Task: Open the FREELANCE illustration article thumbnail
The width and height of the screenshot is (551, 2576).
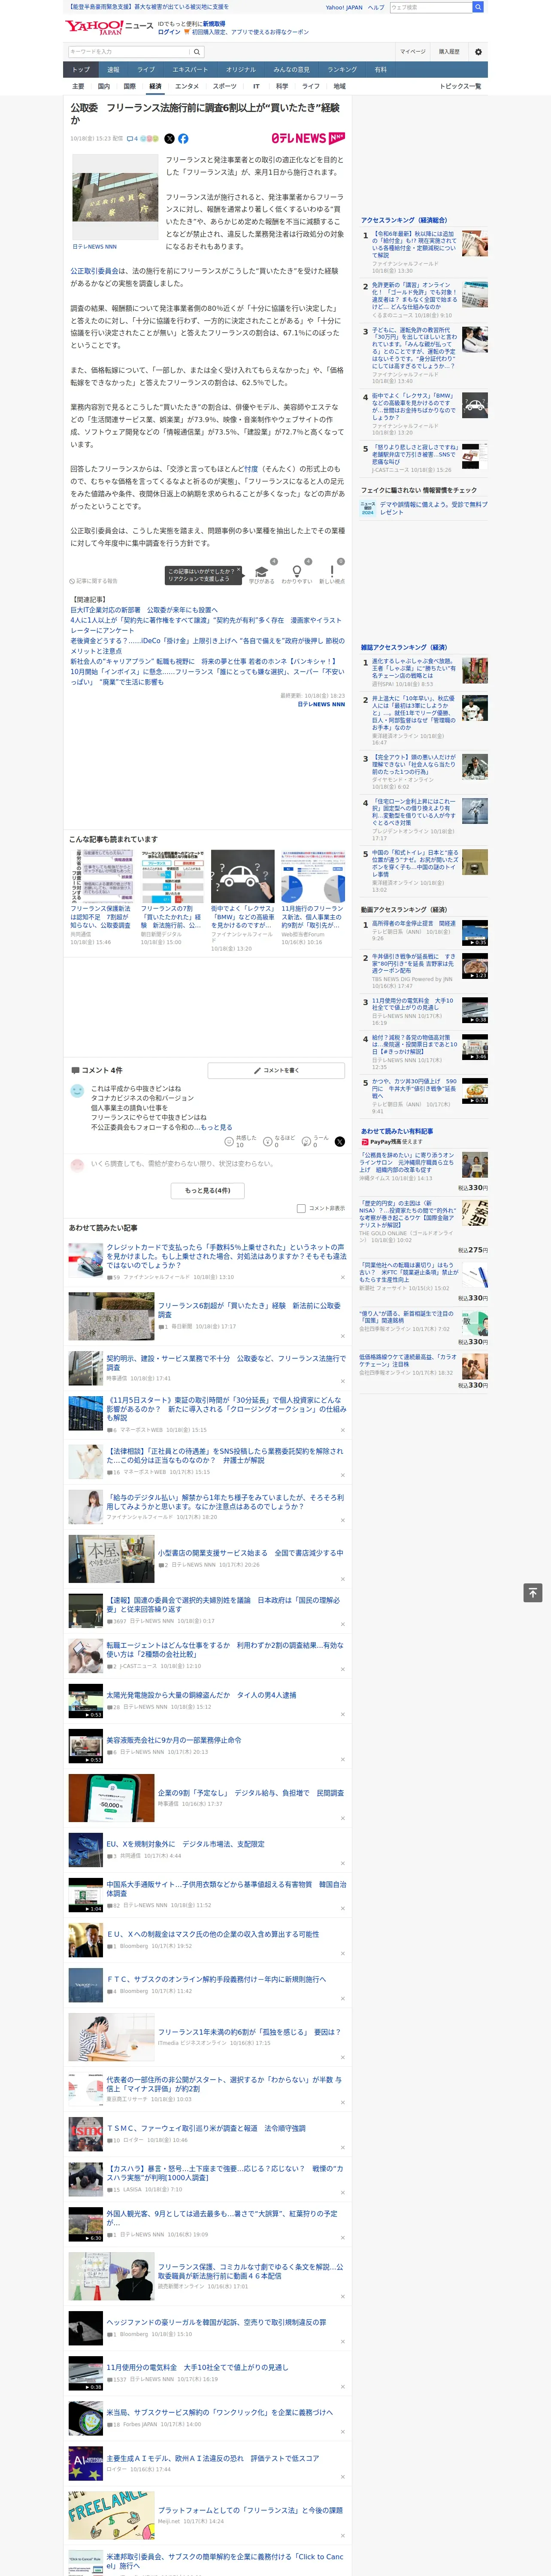Action: (x=111, y=2515)
